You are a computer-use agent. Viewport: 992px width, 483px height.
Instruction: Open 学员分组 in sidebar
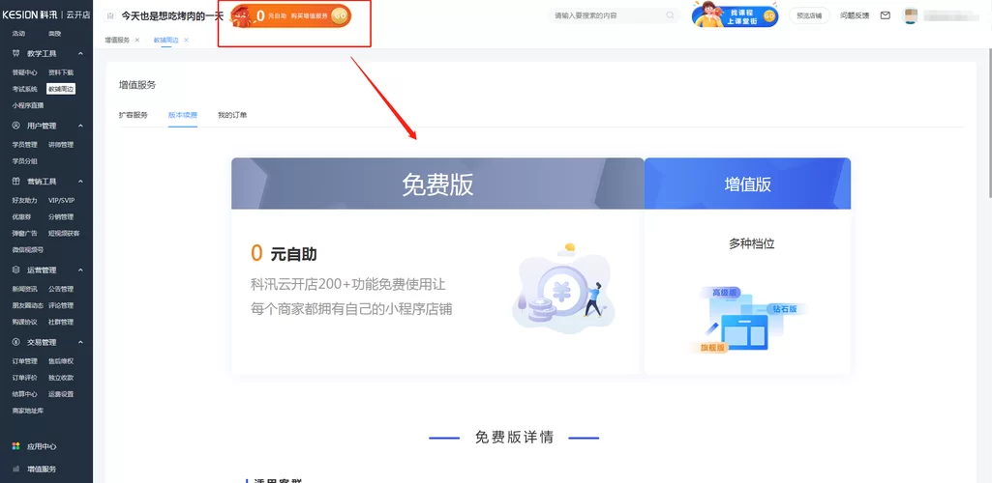tap(24, 161)
